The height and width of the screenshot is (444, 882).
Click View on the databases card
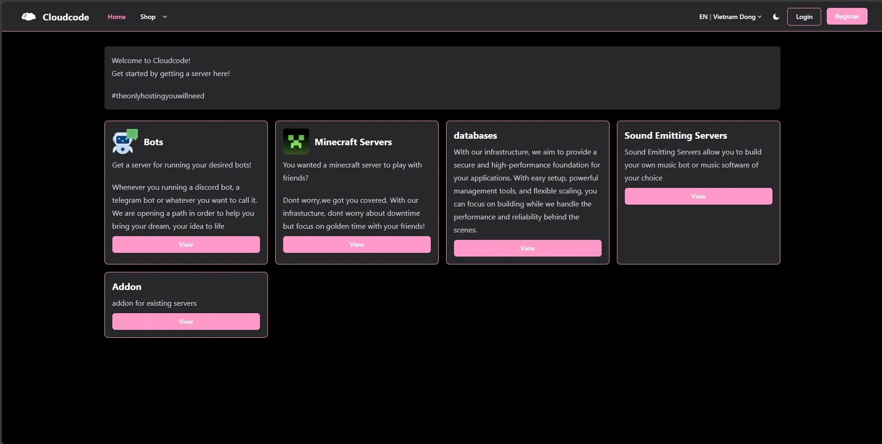coord(527,248)
